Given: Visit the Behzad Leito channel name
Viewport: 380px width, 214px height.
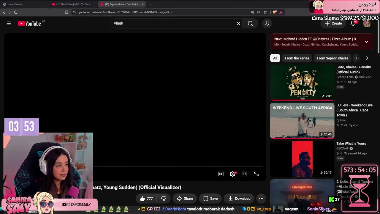Looking at the screenshot, I should pos(345,77).
